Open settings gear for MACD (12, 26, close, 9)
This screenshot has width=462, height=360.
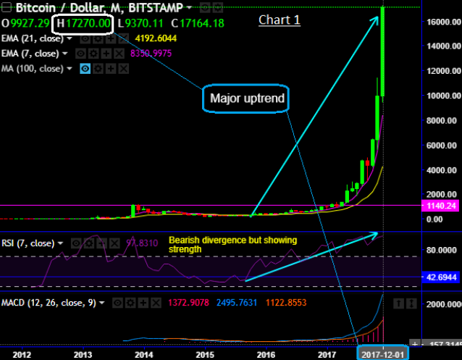pos(130,303)
